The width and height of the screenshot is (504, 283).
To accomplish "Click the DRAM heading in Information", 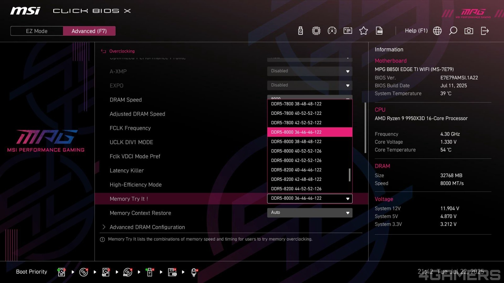I will tap(382, 166).
